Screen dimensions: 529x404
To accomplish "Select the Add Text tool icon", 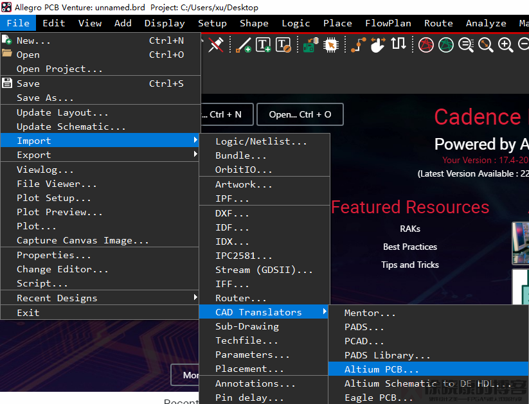I will click(263, 45).
